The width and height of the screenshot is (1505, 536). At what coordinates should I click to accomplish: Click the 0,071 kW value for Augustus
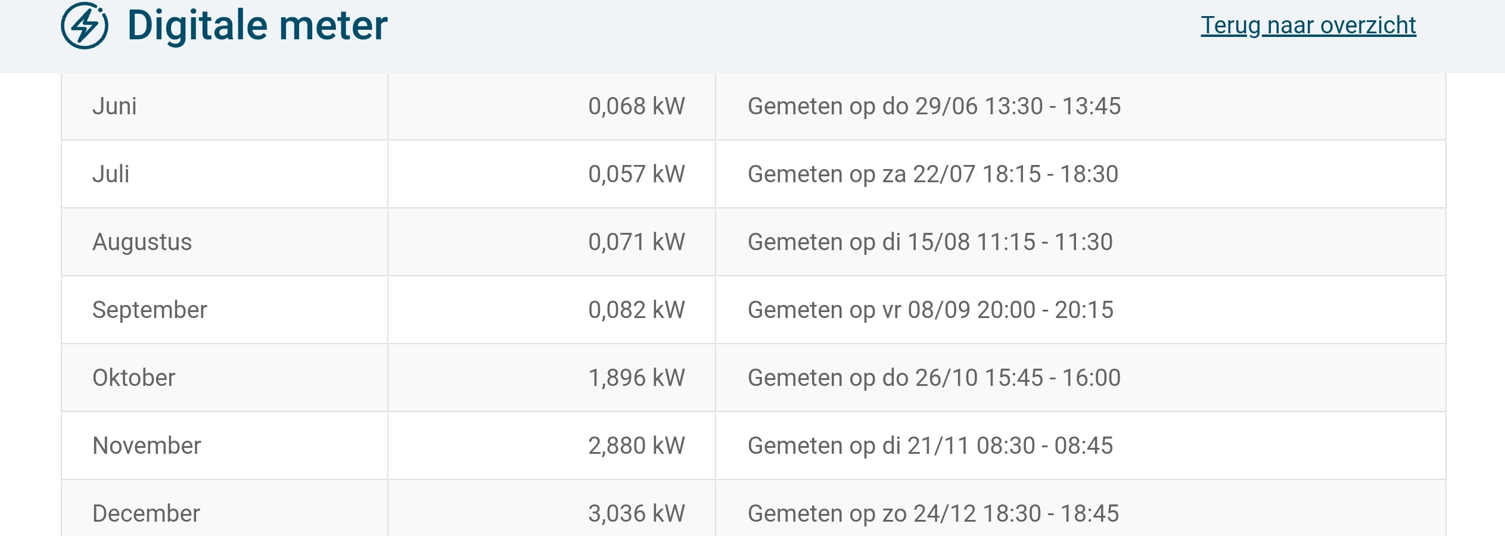[x=636, y=242]
